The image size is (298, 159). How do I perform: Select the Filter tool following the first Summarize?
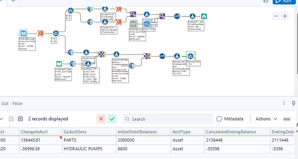coord(56,33)
